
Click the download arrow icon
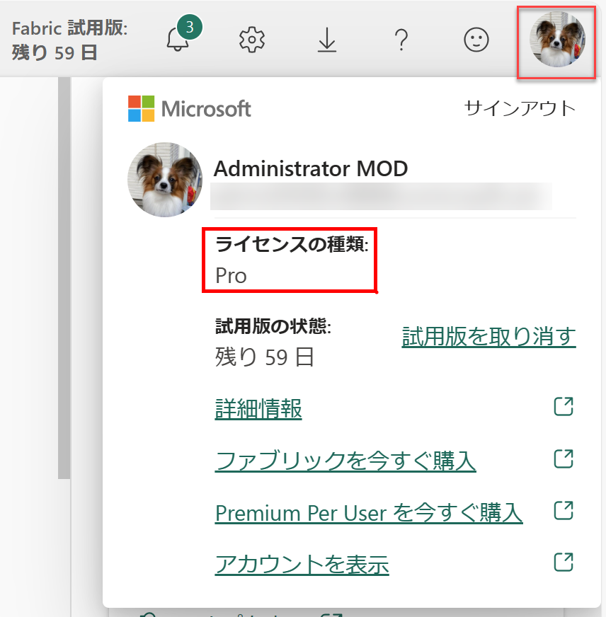pyautogui.click(x=327, y=40)
